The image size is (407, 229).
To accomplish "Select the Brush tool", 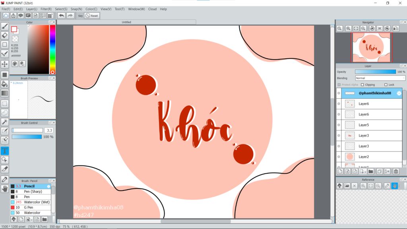I will point(5,26).
